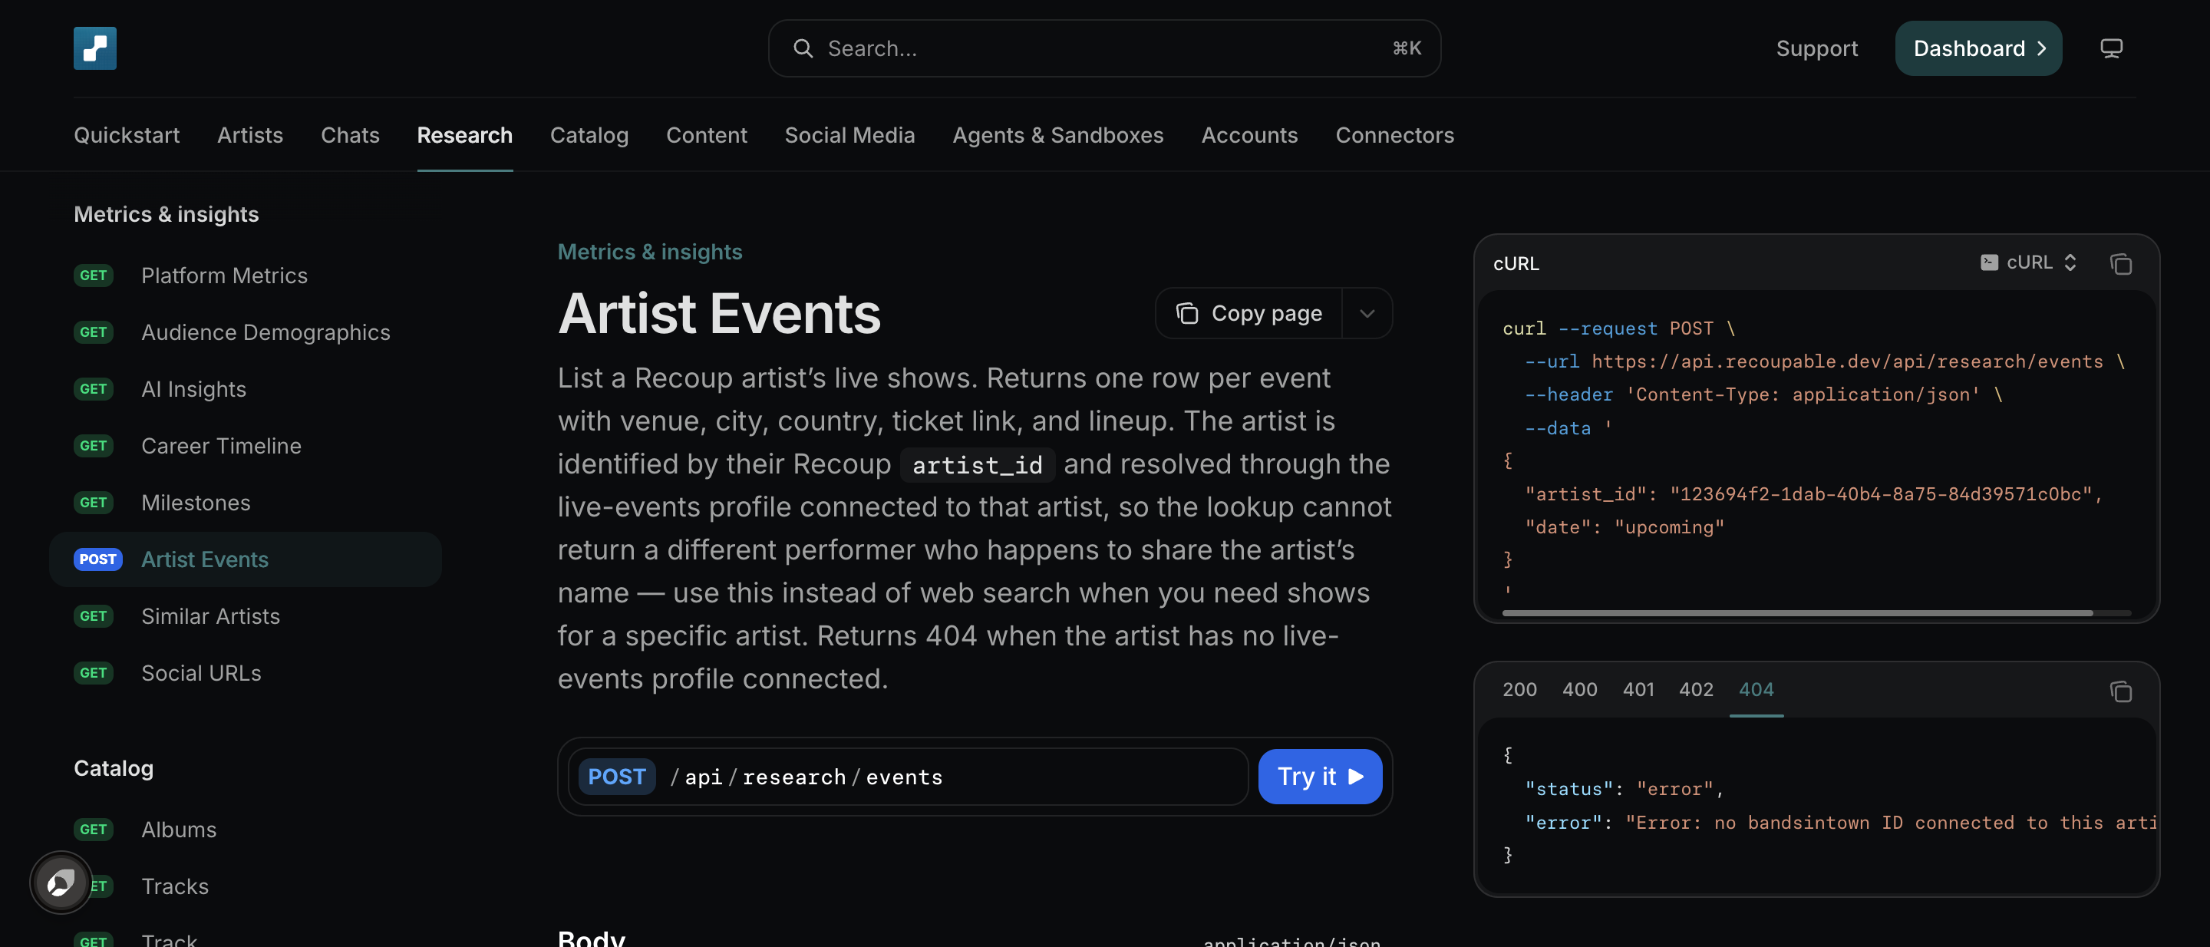The width and height of the screenshot is (2210, 947).
Task: Select the 404 response tab
Action: click(x=1756, y=690)
